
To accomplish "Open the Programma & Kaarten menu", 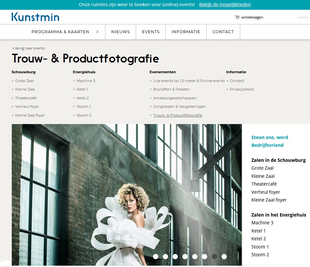I will coord(60,32).
